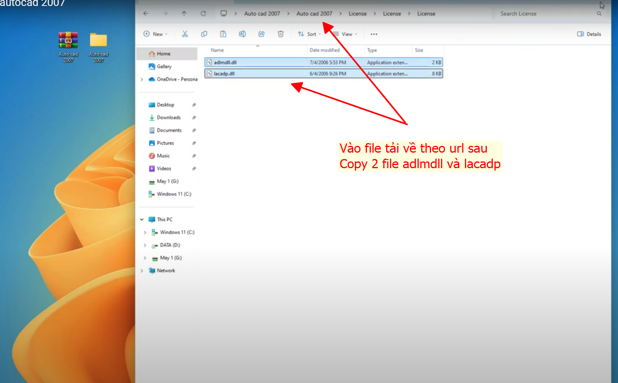Click first Auto cad 2007 breadcrumb segment
This screenshot has height=383, width=618.
click(262, 14)
